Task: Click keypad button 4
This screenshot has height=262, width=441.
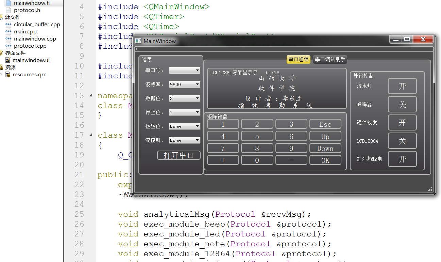Action: pyautogui.click(x=223, y=136)
